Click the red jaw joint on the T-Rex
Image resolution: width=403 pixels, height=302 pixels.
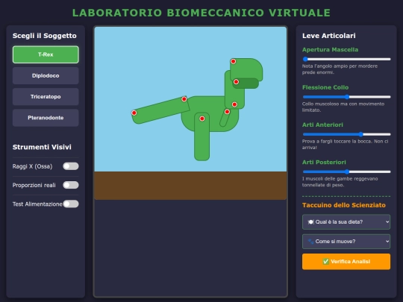pyautogui.click(x=236, y=82)
